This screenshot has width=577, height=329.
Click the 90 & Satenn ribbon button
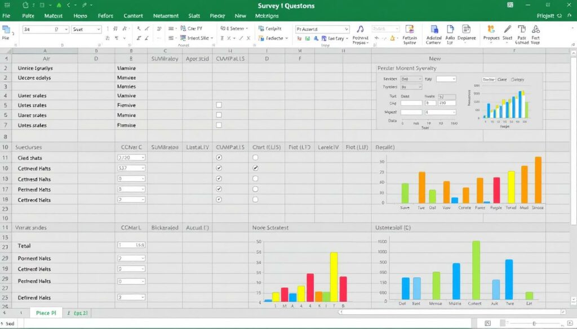(x=234, y=28)
